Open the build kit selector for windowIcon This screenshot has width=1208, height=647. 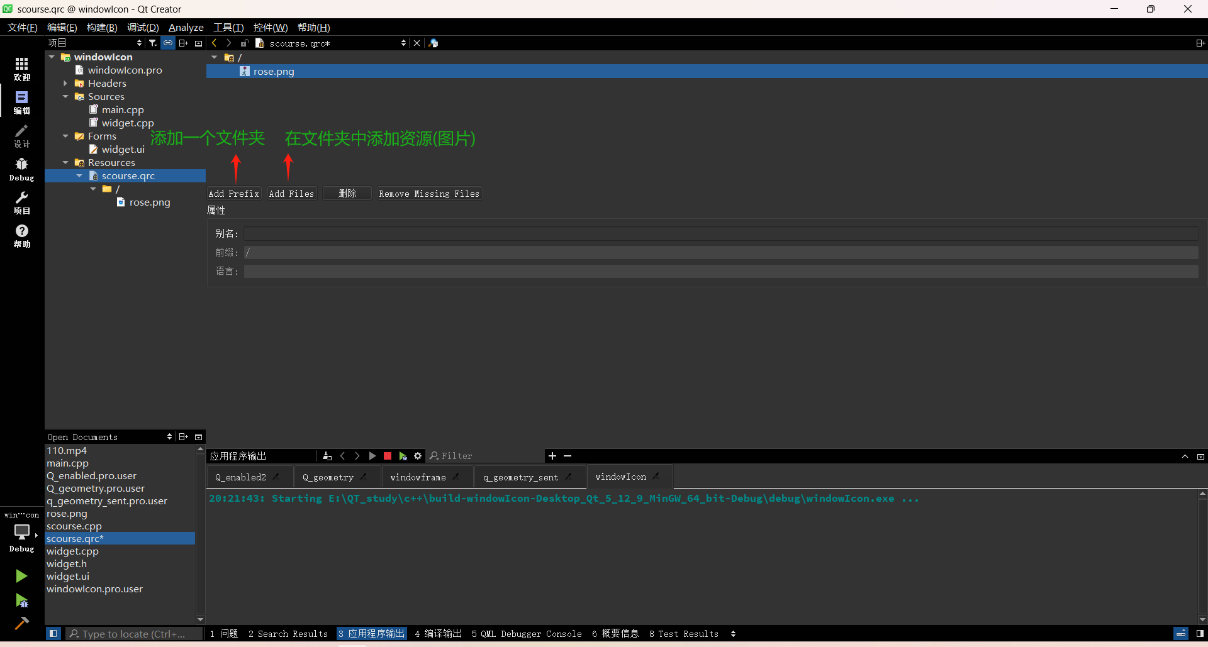click(x=22, y=533)
